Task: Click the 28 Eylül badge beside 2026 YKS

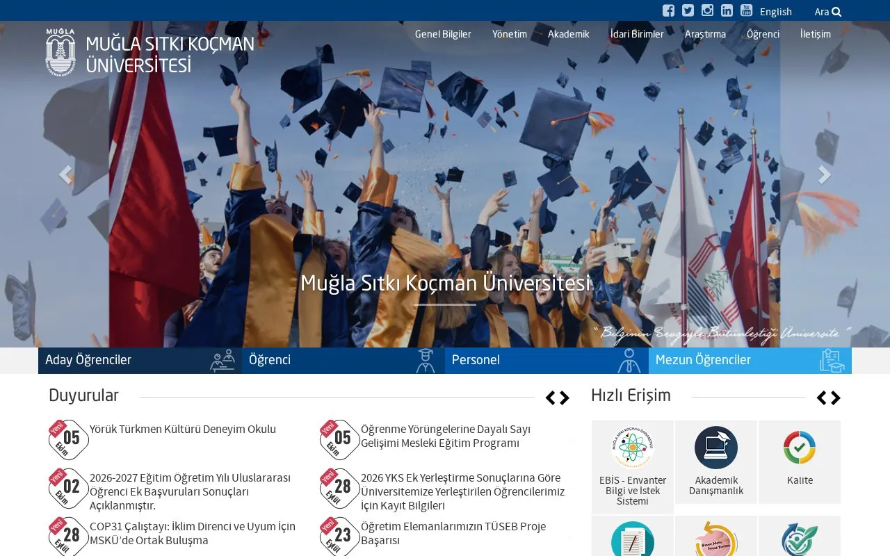Action: [x=339, y=488]
